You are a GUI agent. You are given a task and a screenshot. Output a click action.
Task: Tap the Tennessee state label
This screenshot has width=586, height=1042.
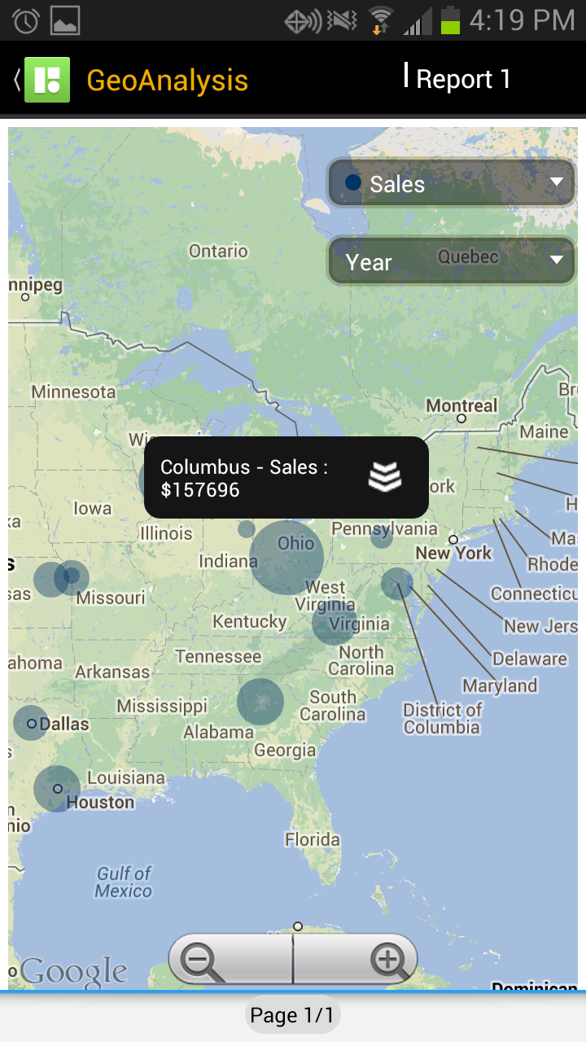[x=218, y=656]
